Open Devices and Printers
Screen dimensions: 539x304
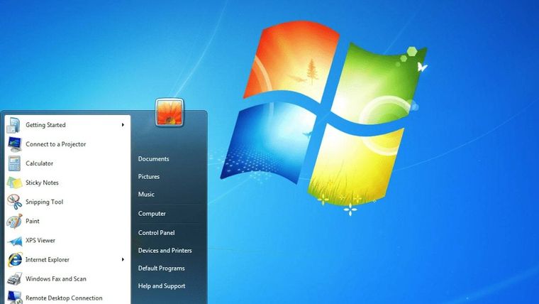[x=165, y=250]
